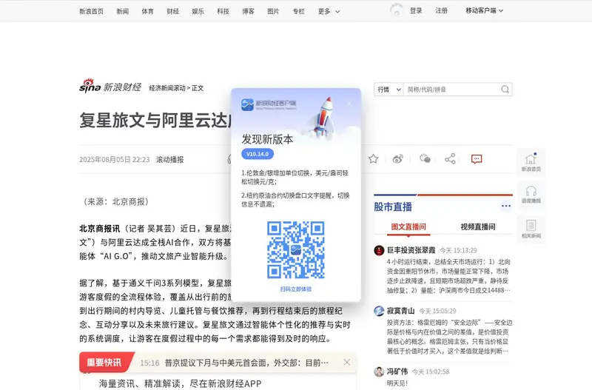Go to 新闻 in top navigation
The height and width of the screenshot is (390, 592).
coord(122,11)
